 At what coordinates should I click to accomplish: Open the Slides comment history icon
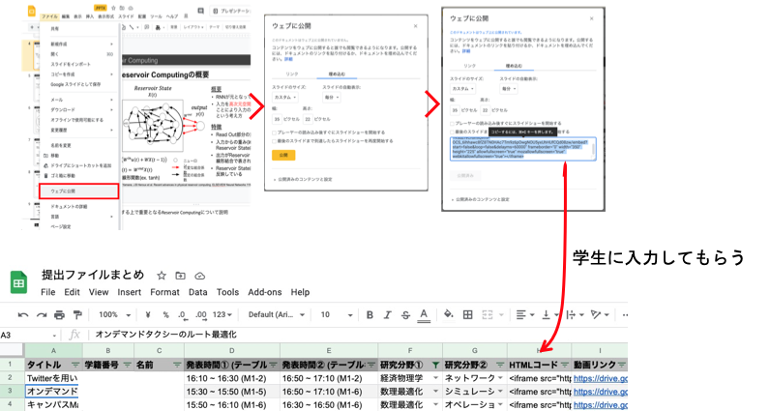200,11
